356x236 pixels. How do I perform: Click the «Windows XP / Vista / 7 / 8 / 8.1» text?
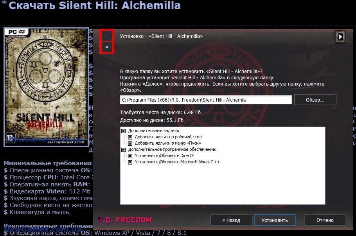coord(140,233)
